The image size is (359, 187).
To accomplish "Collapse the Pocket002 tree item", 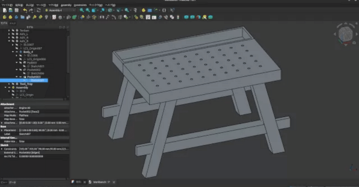I will [16, 70].
